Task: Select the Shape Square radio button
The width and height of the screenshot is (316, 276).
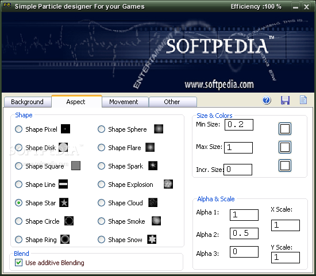Action: (19, 166)
